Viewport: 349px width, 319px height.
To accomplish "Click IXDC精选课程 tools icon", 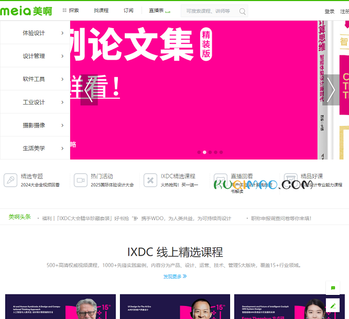I will click(x=150, y=180).
